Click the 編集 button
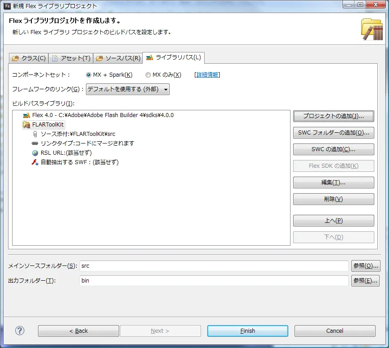Image resolution: width=389 pixels, height=348 pixels. tap(333, 183)
